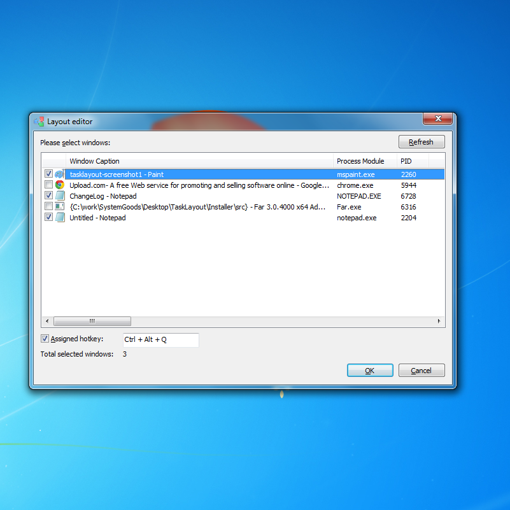510x510 pixels.
Task: Click the hotkey field showing Ctrl + Alt + Q
Action: pos(160,340)
